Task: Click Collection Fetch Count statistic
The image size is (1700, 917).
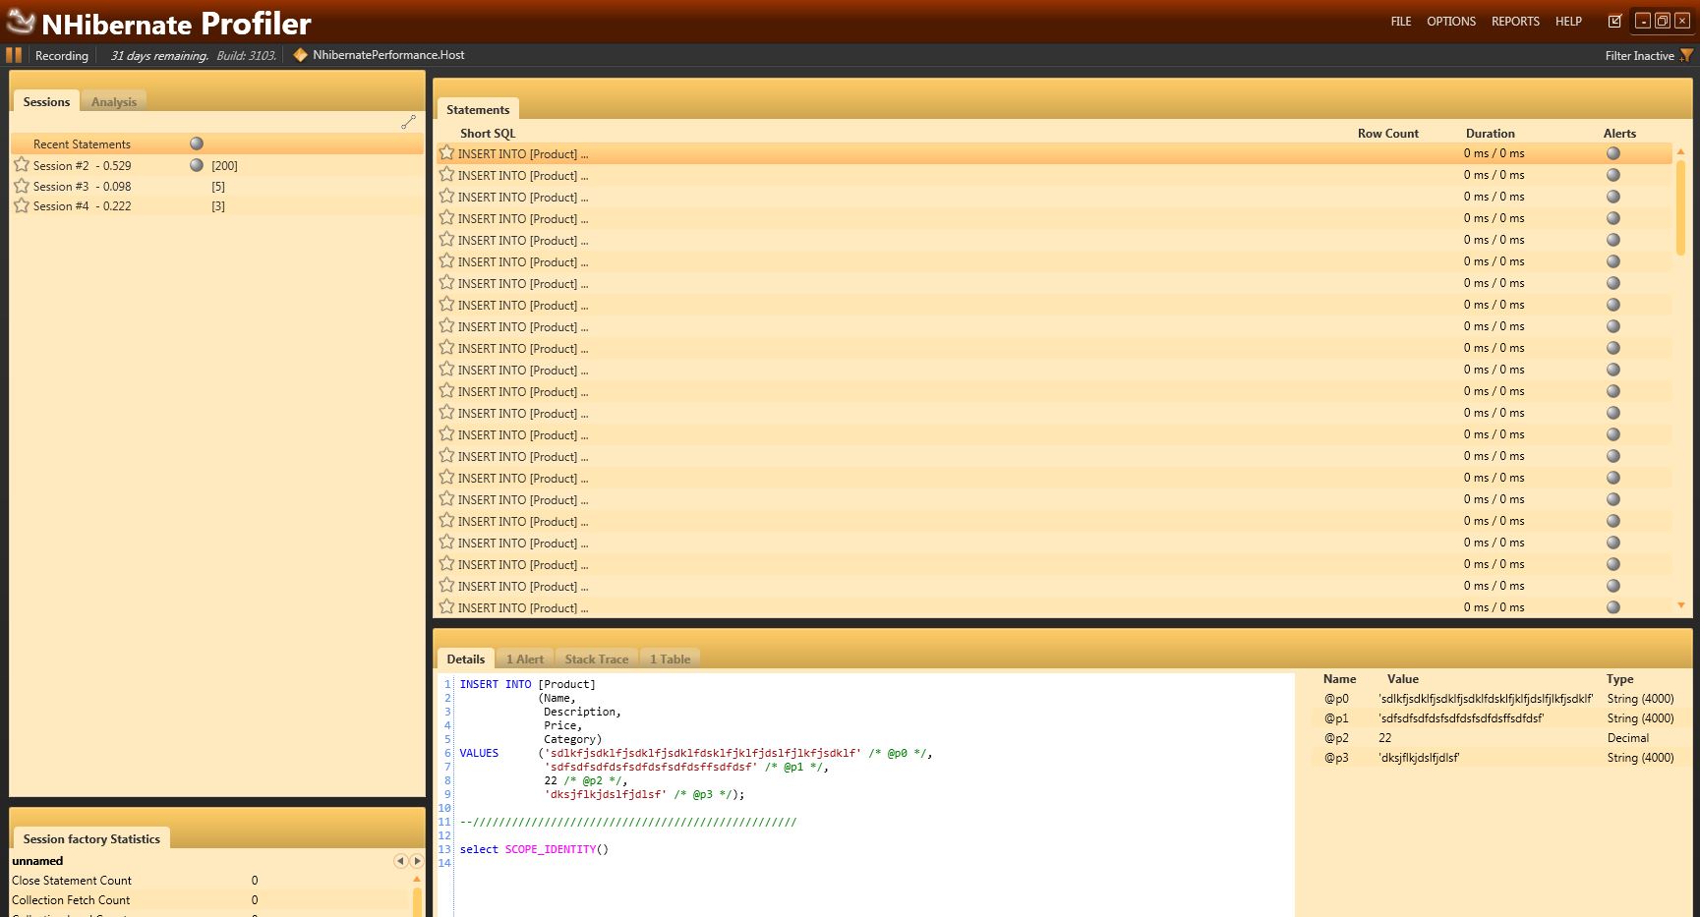Action: coord(71,900)
